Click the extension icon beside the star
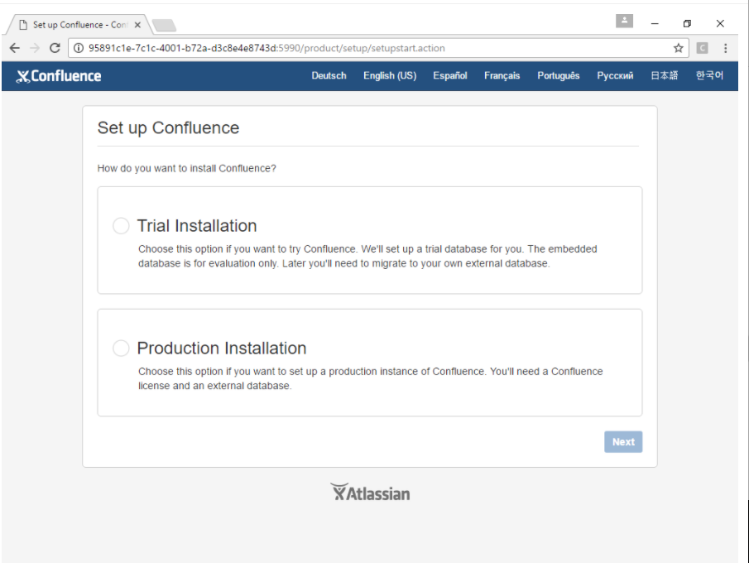 coord(702,48)
